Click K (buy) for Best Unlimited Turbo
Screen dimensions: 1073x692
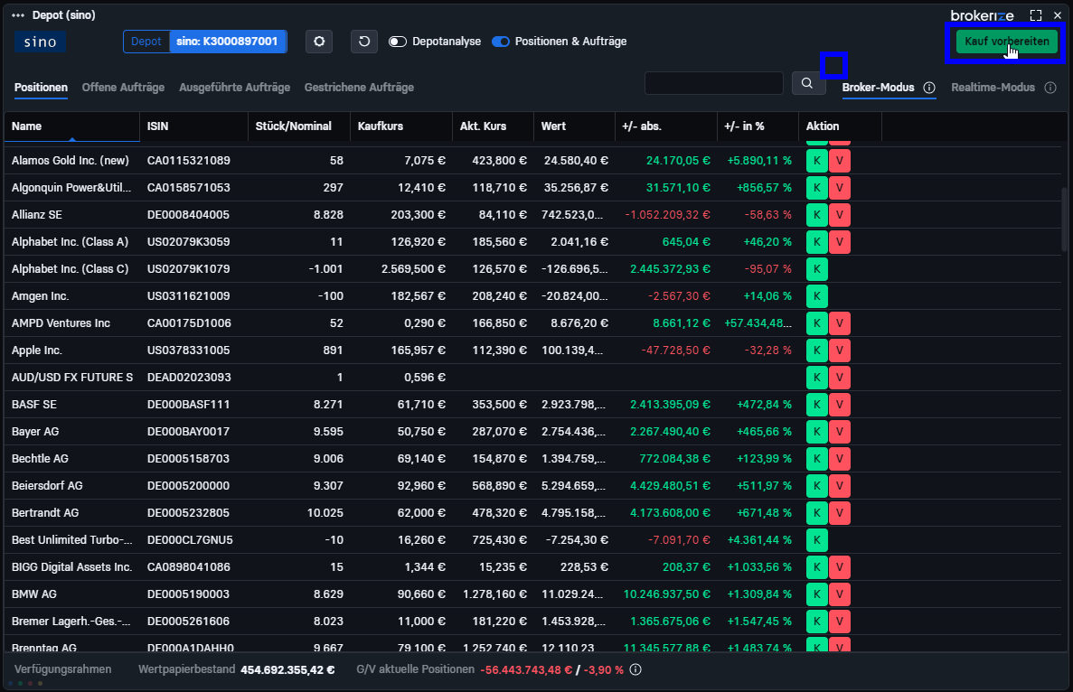tap(817, 540)
